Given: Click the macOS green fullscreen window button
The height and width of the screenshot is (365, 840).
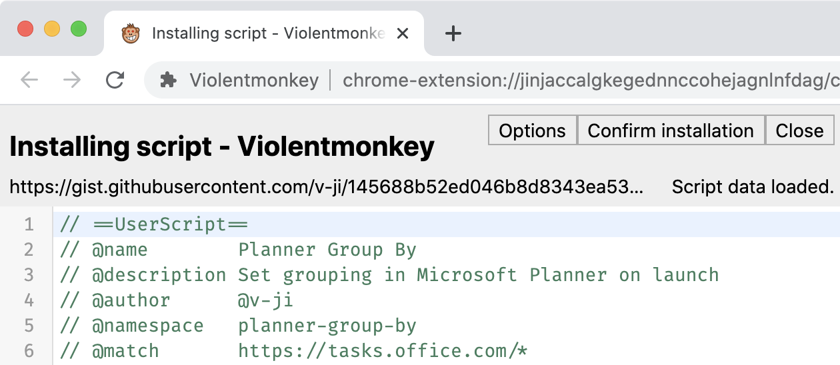Looking at the screenshot, I should pos(79,29).
